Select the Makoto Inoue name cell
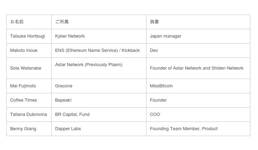 tap(24, 50)
